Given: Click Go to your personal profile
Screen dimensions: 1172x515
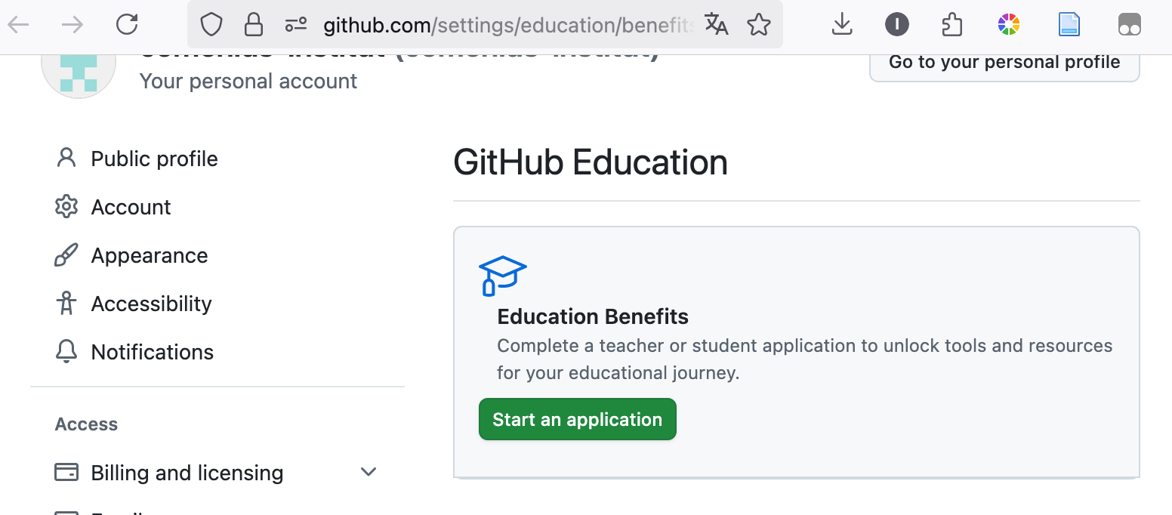Looking at the screenshot, I should click(1004, 63).
